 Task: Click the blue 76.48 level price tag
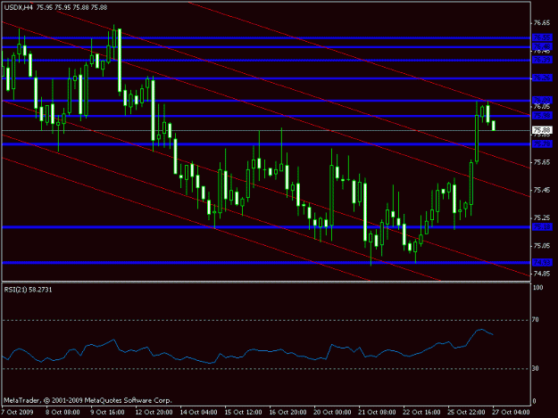point(542,47)
